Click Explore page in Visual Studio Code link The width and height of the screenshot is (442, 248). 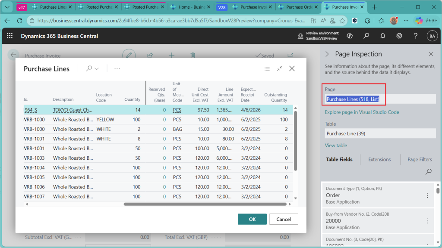pos(362,112)
